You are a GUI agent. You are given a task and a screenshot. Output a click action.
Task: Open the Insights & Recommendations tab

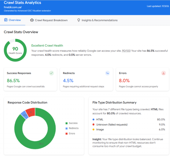point(97,20)
